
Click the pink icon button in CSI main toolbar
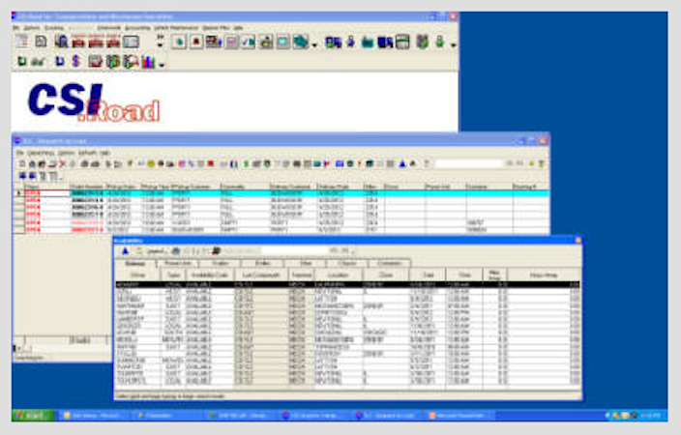(231, 42)
